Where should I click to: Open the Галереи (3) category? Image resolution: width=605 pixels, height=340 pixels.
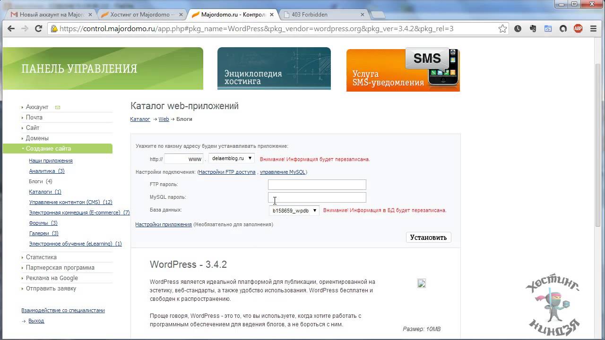pyautogui.click(x=43, y=234)
